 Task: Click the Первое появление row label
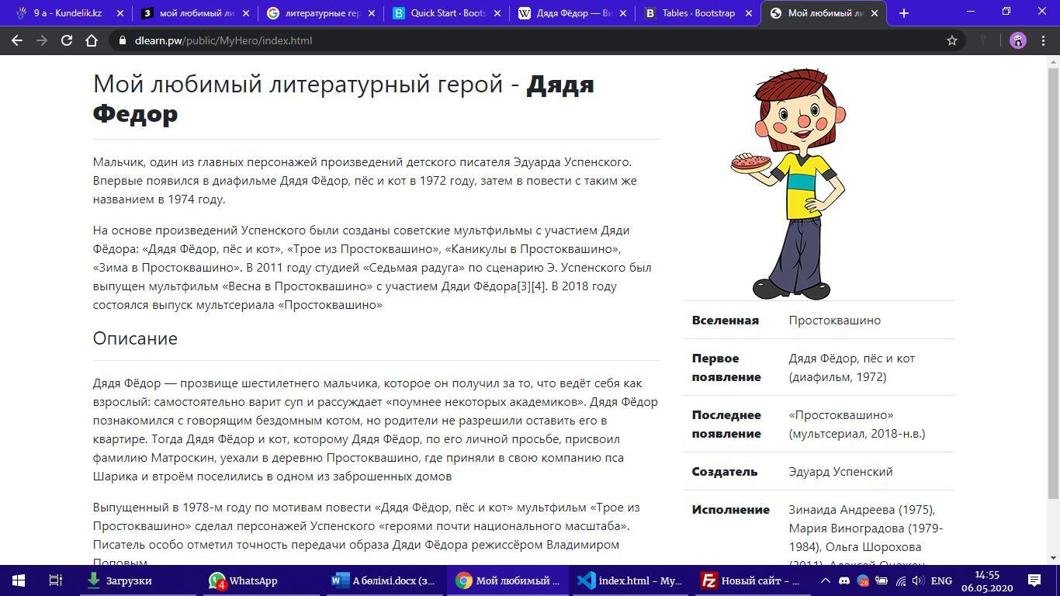pos(726,367)
